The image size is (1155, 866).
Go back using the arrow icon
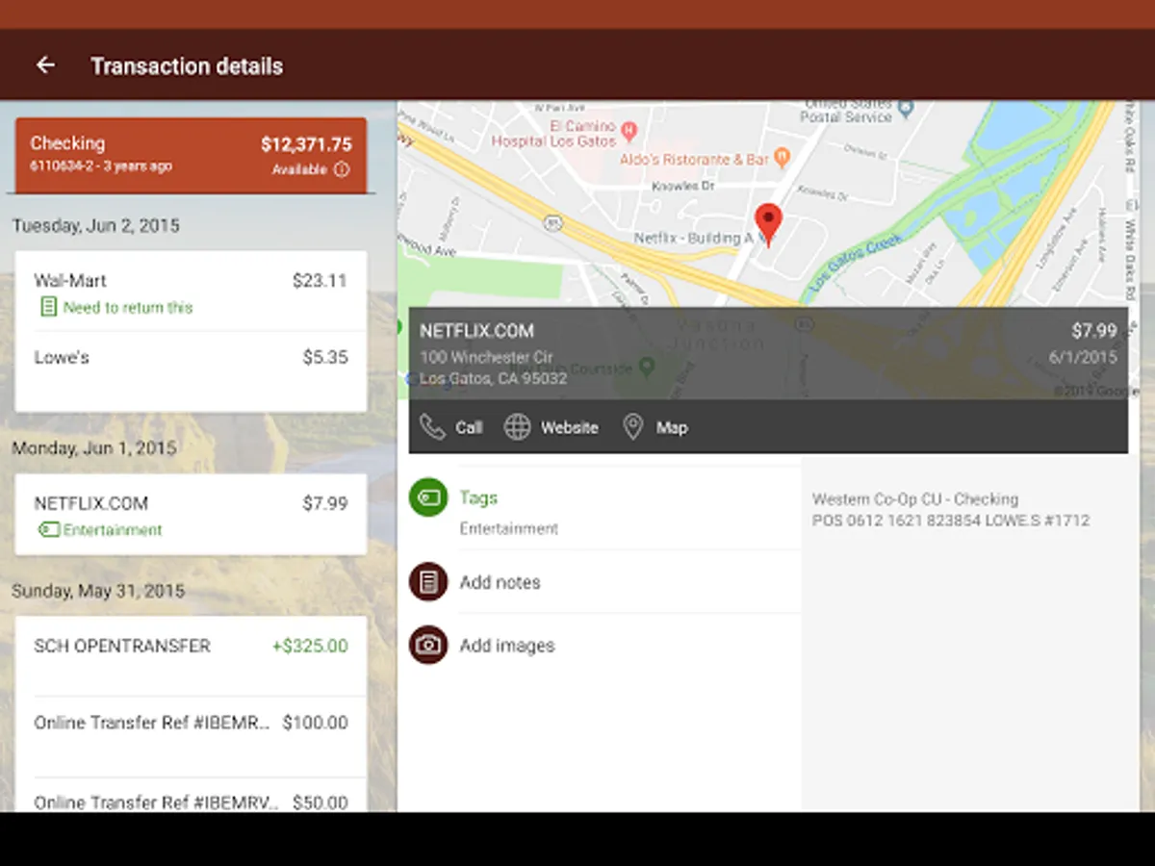coord(45,65)
